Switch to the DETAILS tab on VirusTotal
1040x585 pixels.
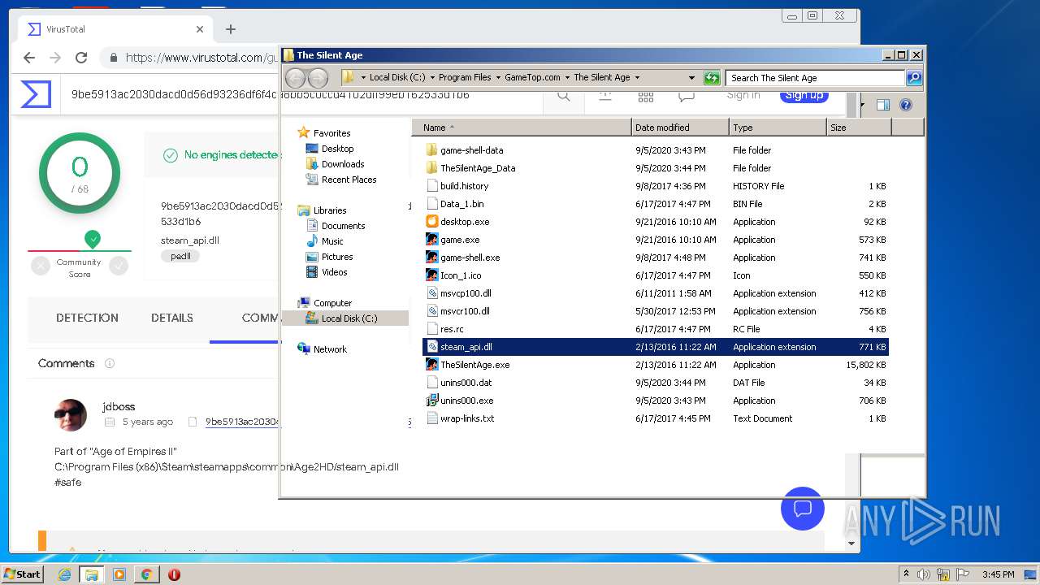point(172,318)
